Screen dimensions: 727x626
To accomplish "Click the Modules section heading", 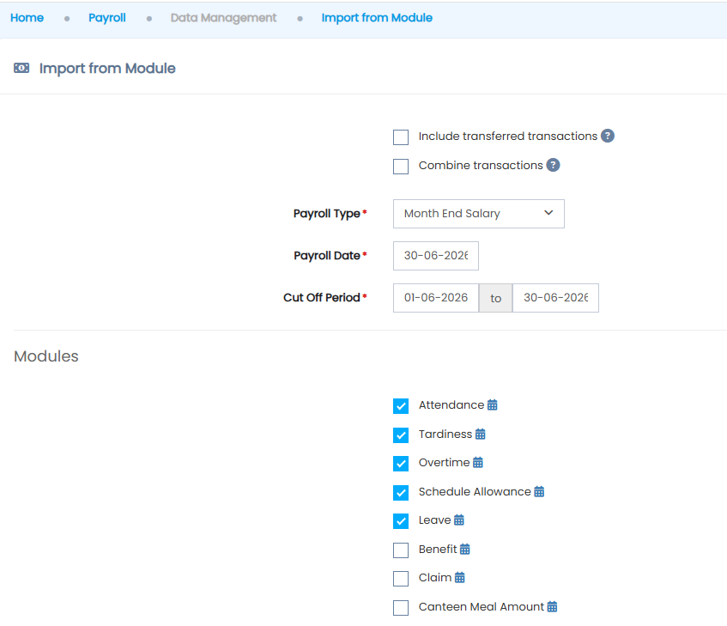I will coord(45,356).
